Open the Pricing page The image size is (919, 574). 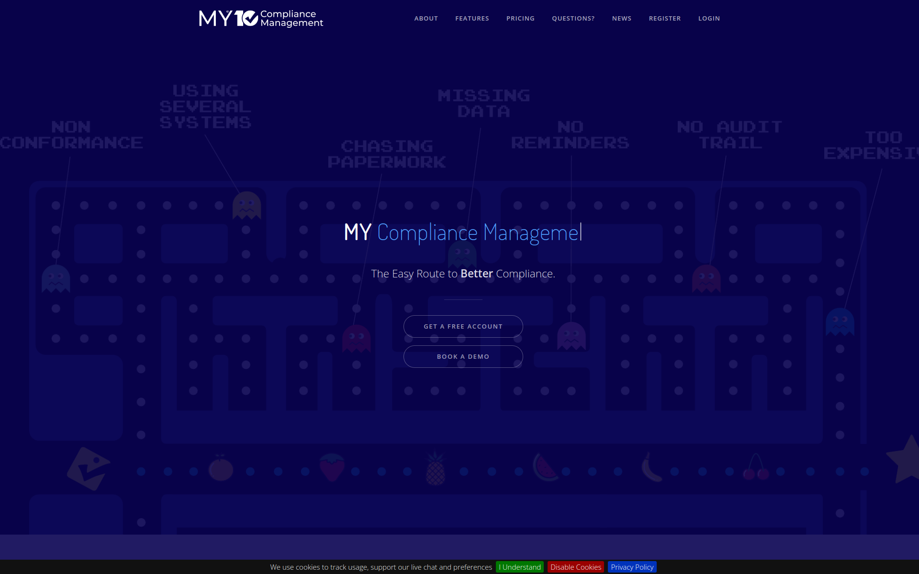tap(520, 18)
